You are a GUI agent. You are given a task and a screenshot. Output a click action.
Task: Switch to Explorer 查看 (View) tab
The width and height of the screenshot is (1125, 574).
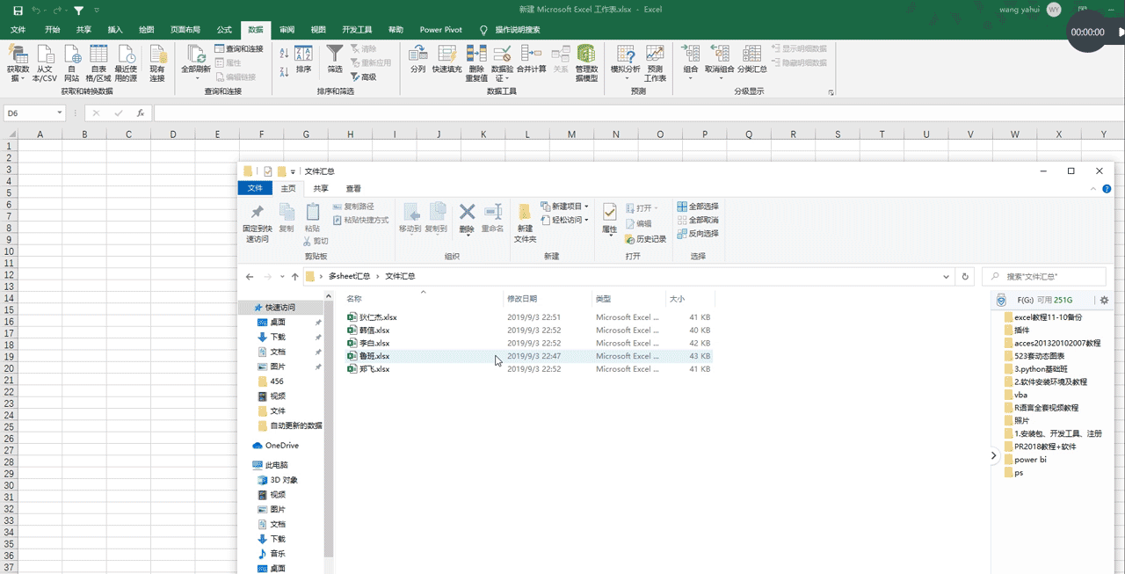(x=353, y=188)
